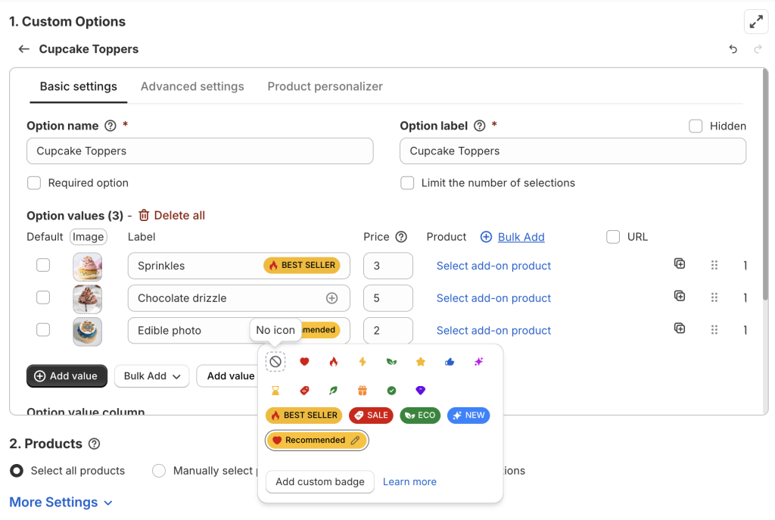
Task: Pick the orange gift box icon
Action: pos(363,391)
